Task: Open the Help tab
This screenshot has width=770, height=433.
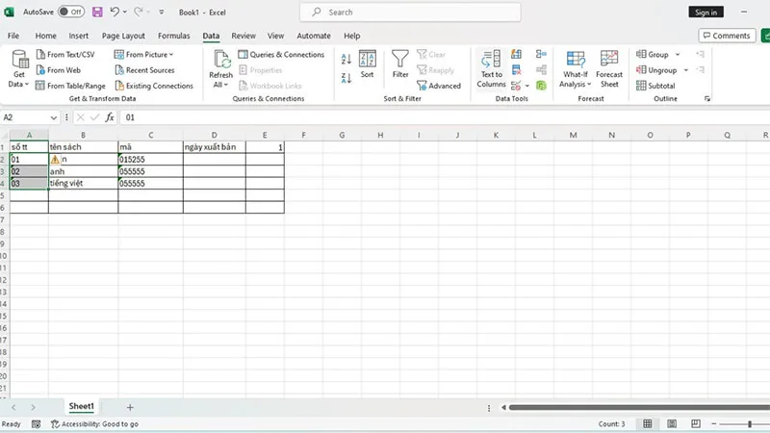Action: click(x=351, y=36)
